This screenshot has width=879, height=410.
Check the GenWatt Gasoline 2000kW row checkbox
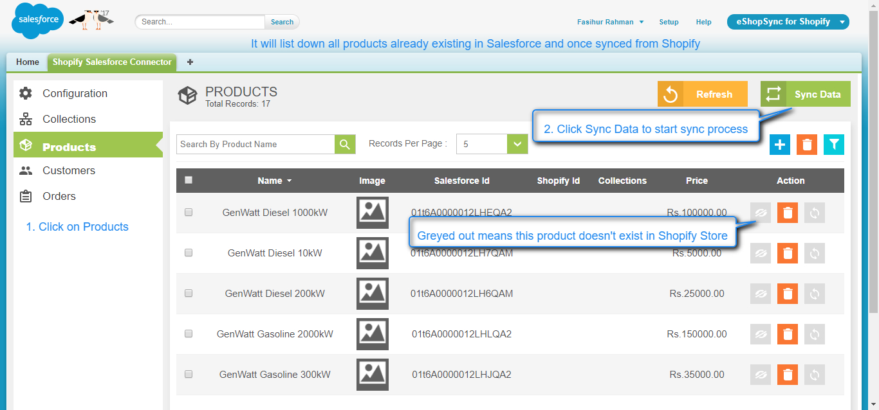(x=189, y=334)
